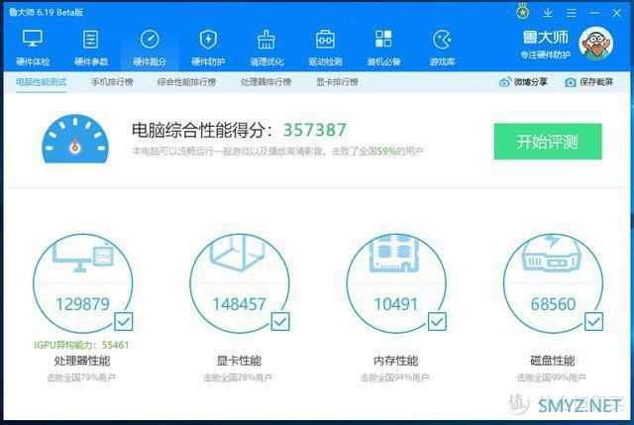Image resolution: width=634 pixels, height=425 pixels.
Task: Click the speedometer gauge icon
Action: (75, 139)
